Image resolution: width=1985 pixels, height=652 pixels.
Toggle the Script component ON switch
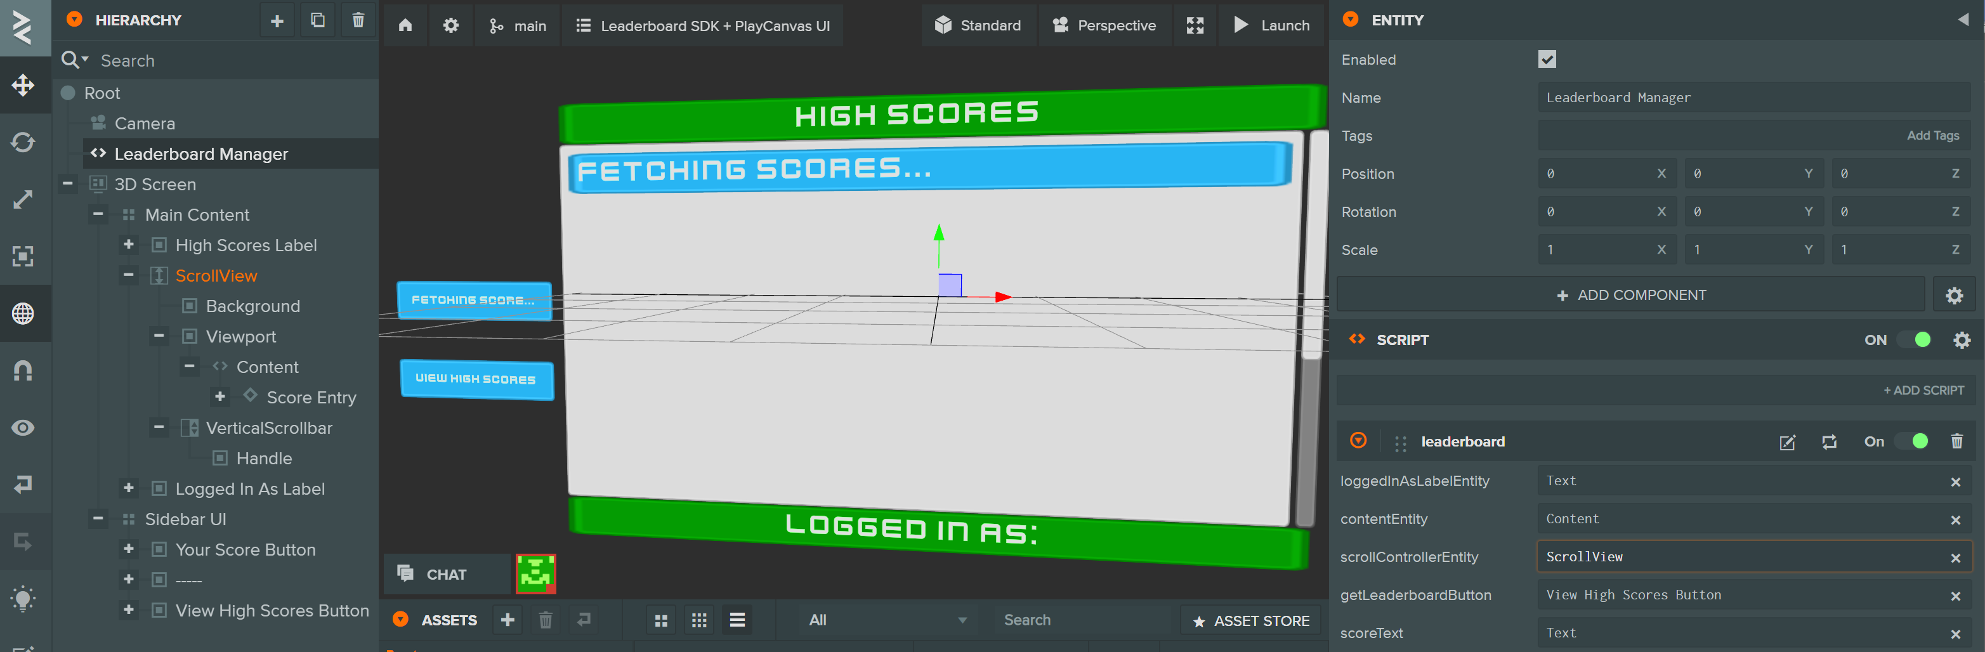1914,340
